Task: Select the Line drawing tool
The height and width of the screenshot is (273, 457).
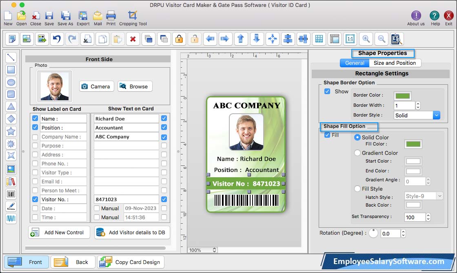Action: click(x=11, y=57)
